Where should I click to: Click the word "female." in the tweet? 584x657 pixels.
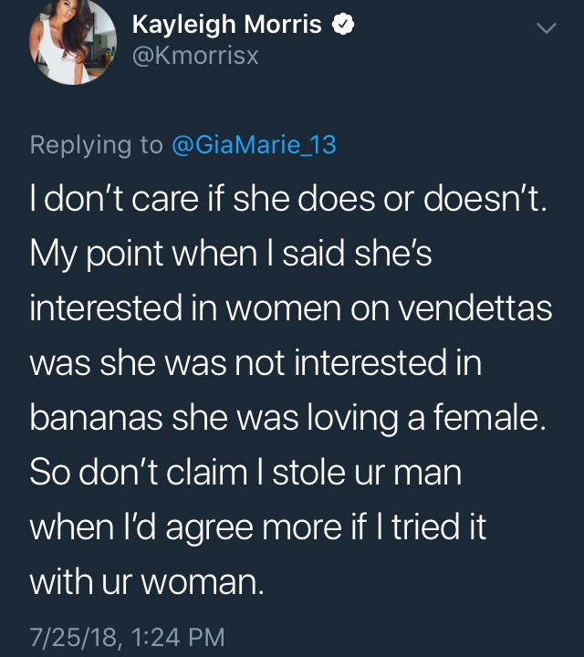pos(489,417)
